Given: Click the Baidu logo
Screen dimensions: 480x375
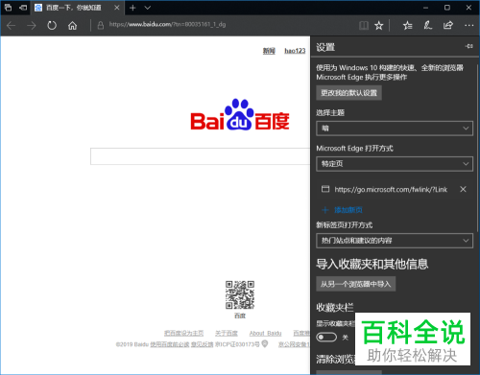Looking at the screenshot, I should click(x=240, y=115).
